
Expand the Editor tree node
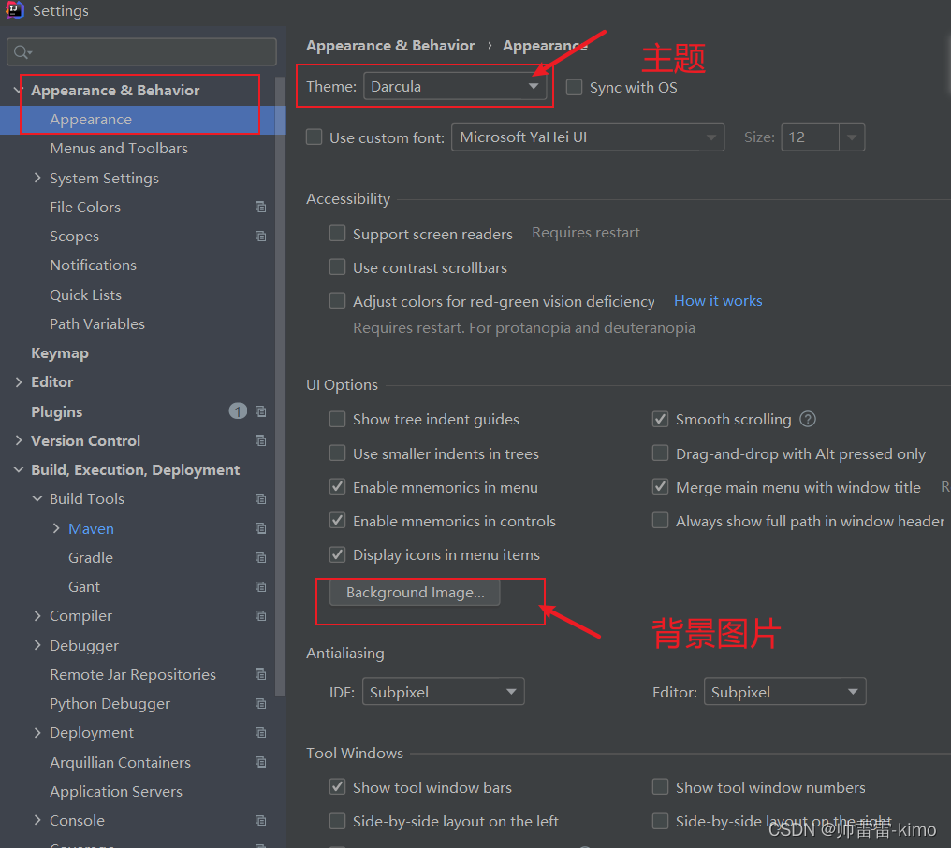19,382
